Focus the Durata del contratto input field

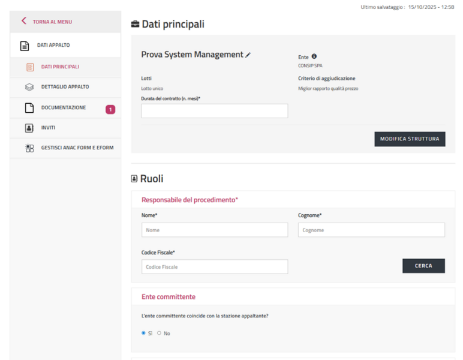click(214, 111)
